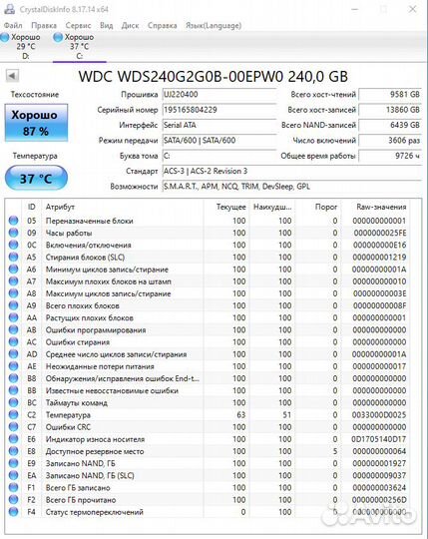
Task: Click status icon for Растущих плохих блоков
Action: click(13, 317)
